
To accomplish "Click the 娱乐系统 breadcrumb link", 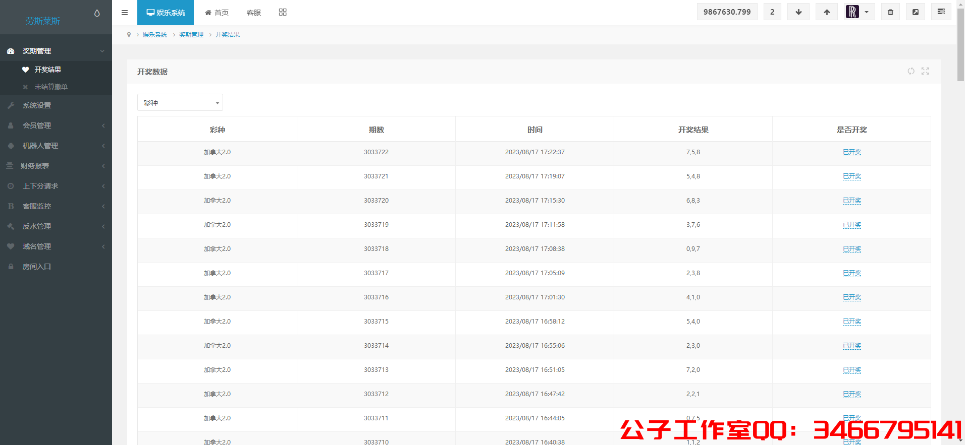I will 155,35.
